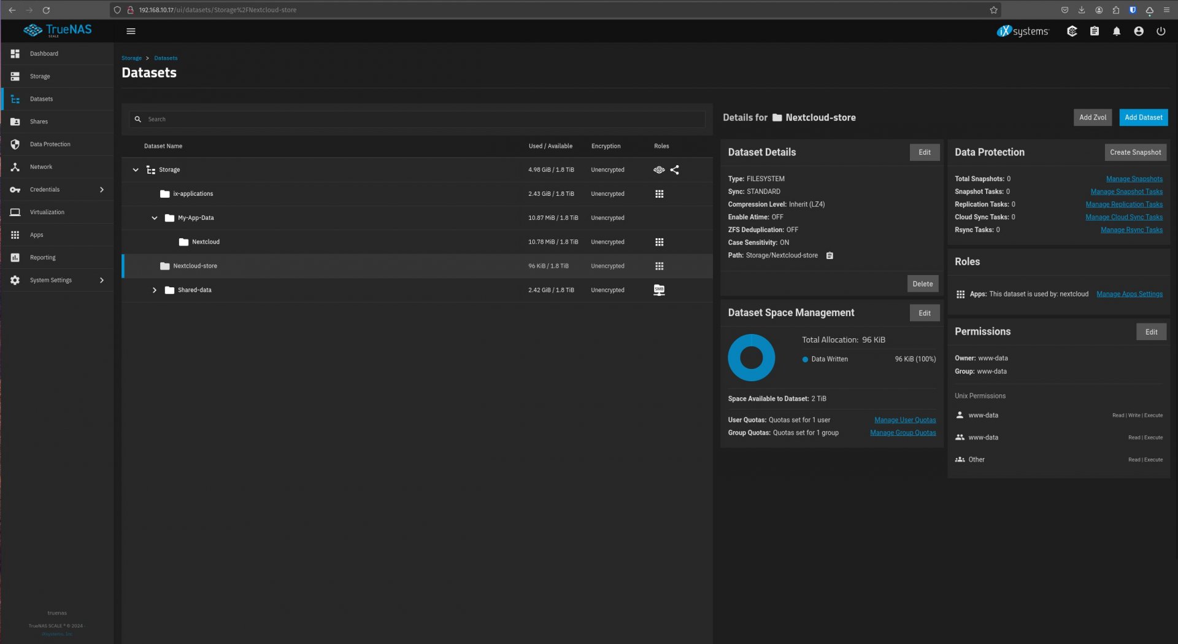Collapse the Storage root dataset
The width and height of the screenshot is (1178, 644).
click(136, 170)
